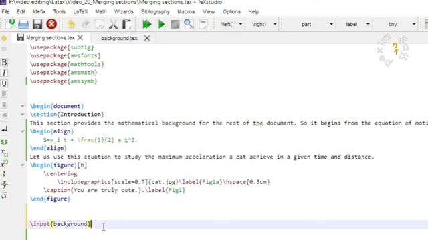Open the Options menu
This screenshot has height=240, width=428.
tap(231, 12)
